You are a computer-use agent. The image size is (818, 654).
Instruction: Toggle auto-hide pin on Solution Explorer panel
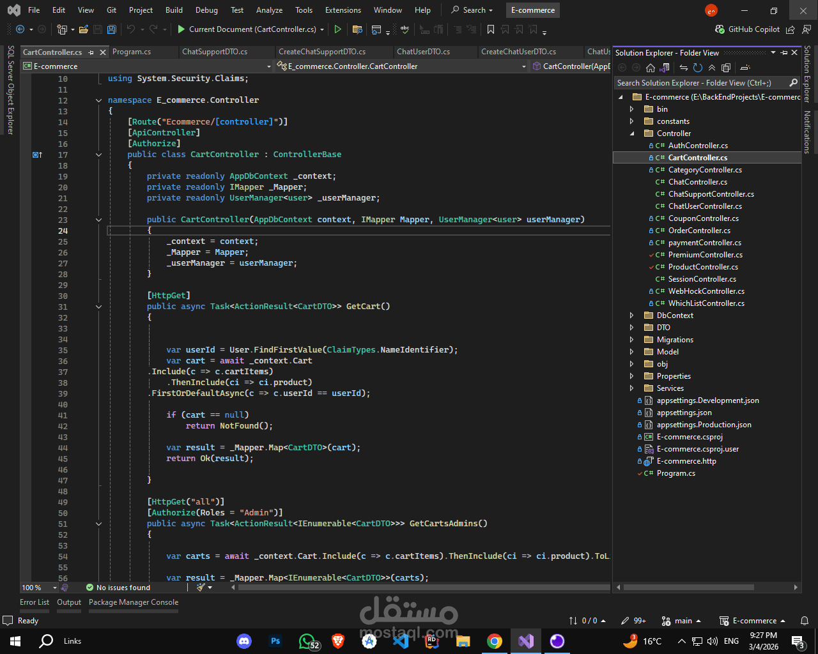(x=784, y=53)
